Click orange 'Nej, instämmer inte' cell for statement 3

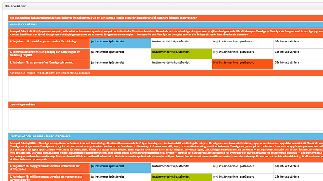242,64
